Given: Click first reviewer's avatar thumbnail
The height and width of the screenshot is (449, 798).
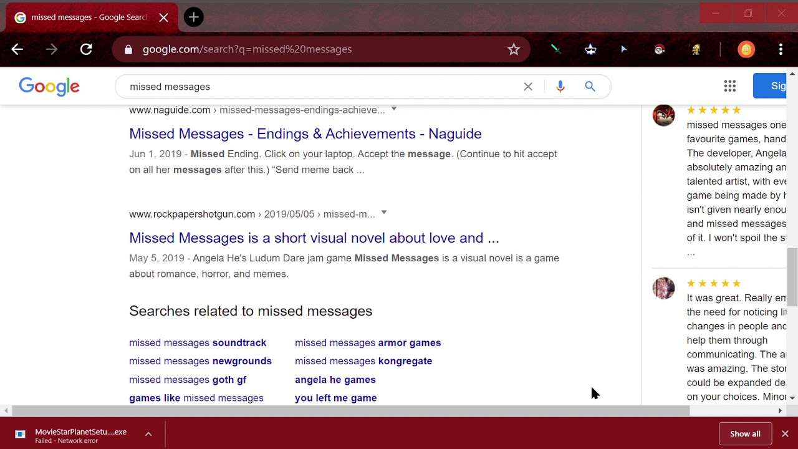Looking at the screenshot, I should tap(663, 115).
